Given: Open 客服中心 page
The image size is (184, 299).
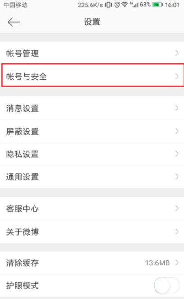Looking at the screenshot, I should [92, 209].
